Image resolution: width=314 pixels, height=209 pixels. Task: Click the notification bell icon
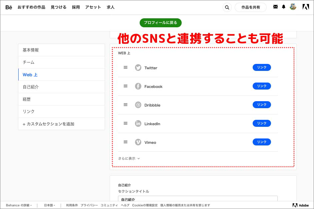point(283,7)
